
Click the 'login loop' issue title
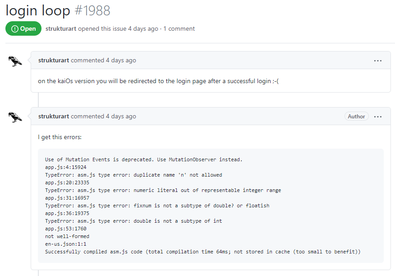click(38, 10)
